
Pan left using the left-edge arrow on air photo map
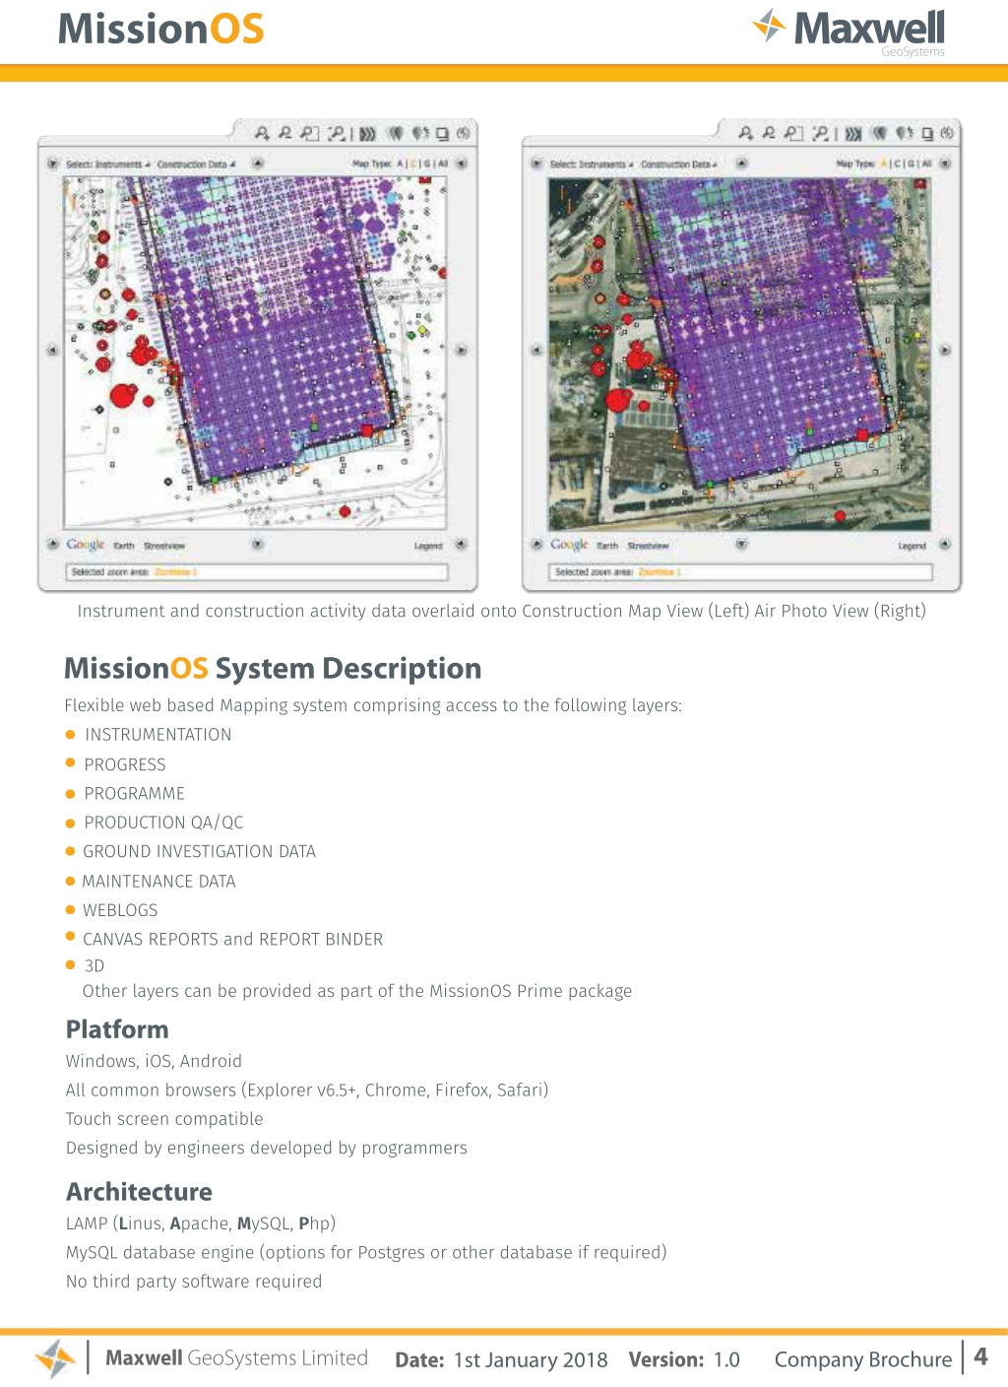coord(536,350)
